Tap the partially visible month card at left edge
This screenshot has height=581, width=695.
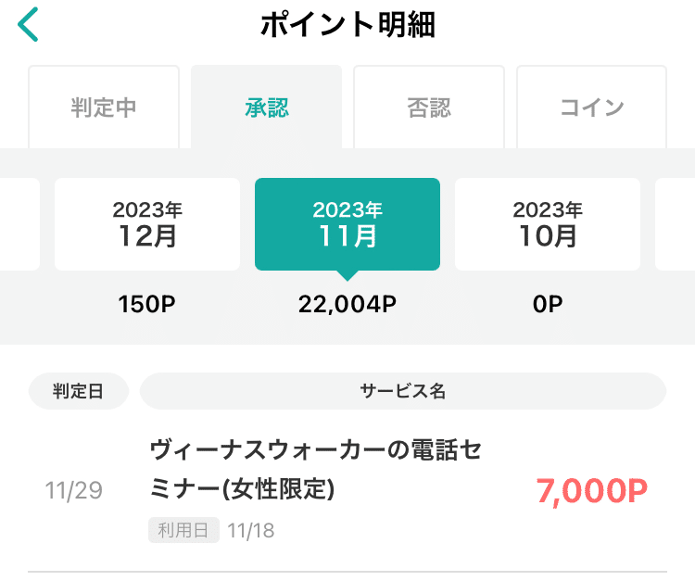(x=19, y=224)
